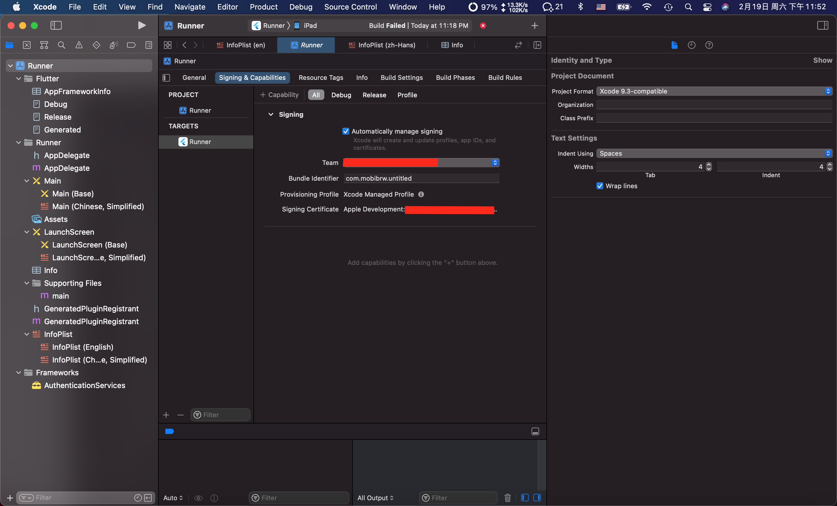Open the All Output dropdown
The height and width of the screenshot is (506, 837).
pos(375,498)
